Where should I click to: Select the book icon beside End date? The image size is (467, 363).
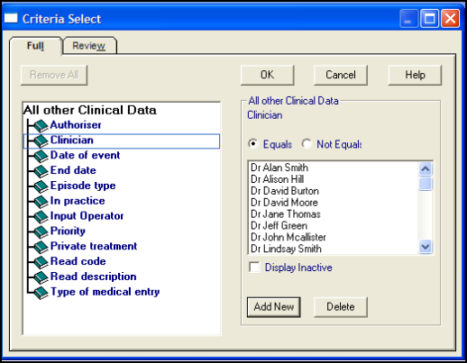pyautogui.click(x=41, y=171)
